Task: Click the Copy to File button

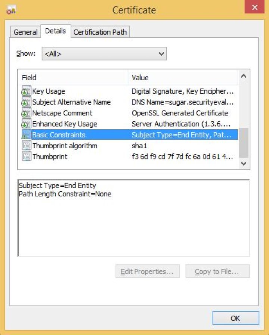Action: [217, 272]
